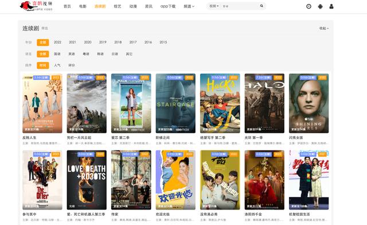This screenshot has width=367, height=225.
Task: Click the 爱、死亡和机器人第三季 title link
Action: pyautogui.click(x=86, y=214)
